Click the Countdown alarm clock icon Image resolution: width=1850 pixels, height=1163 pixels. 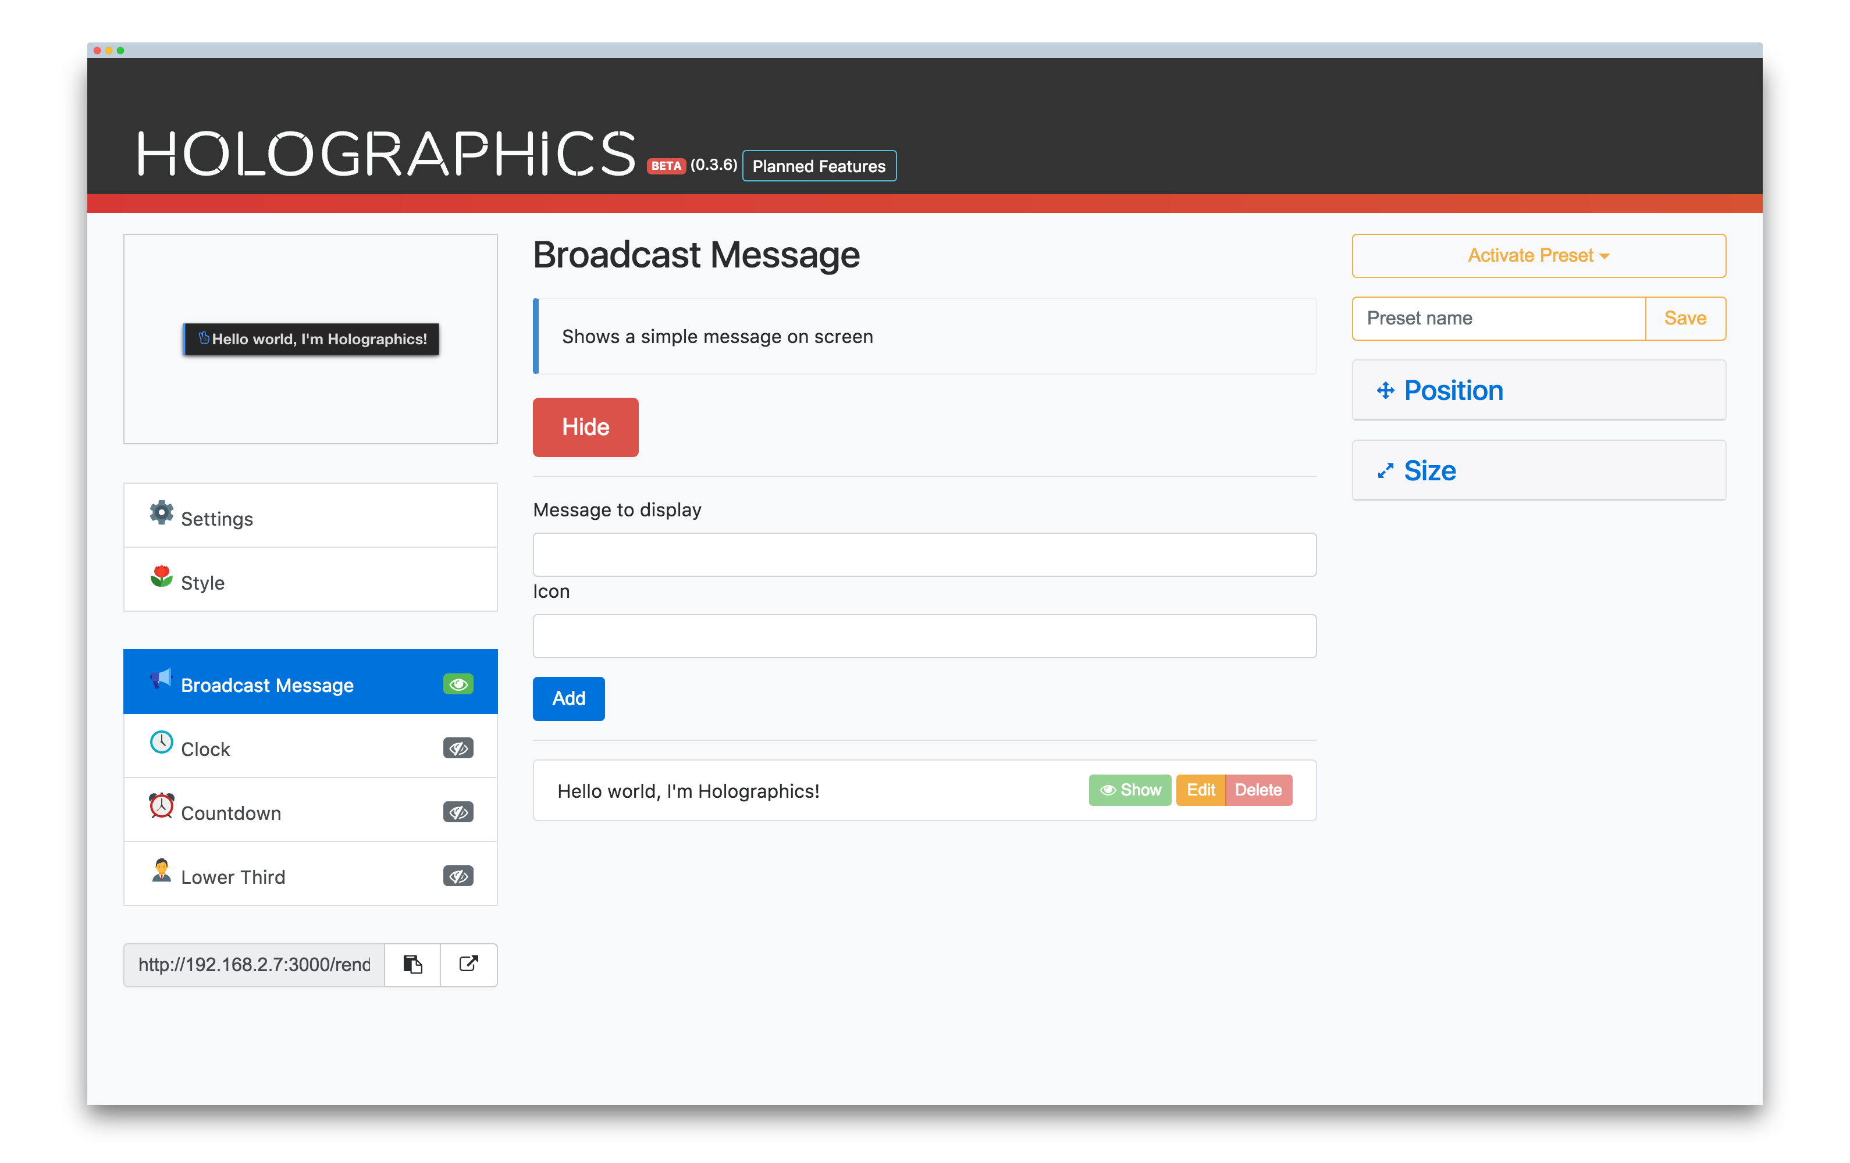(x=161, y=806)
